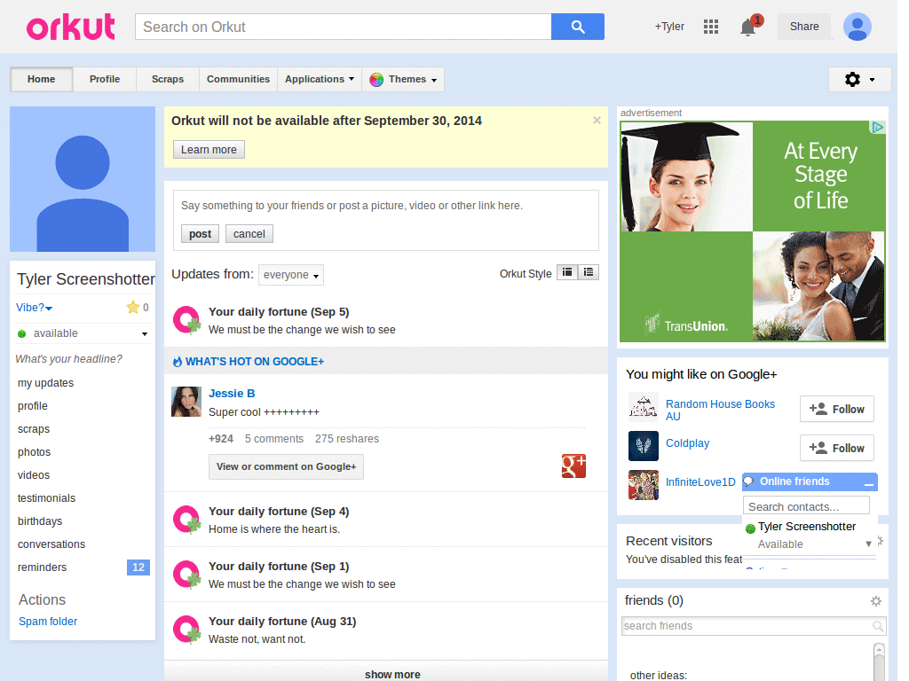Open photos in the left sidebar

(x=35, y=452)
